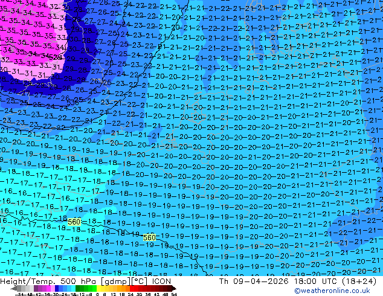Pick the bright green swatch in the legend
The height and width of the screenshot is (296, 383).
click(x=94, y=288)
